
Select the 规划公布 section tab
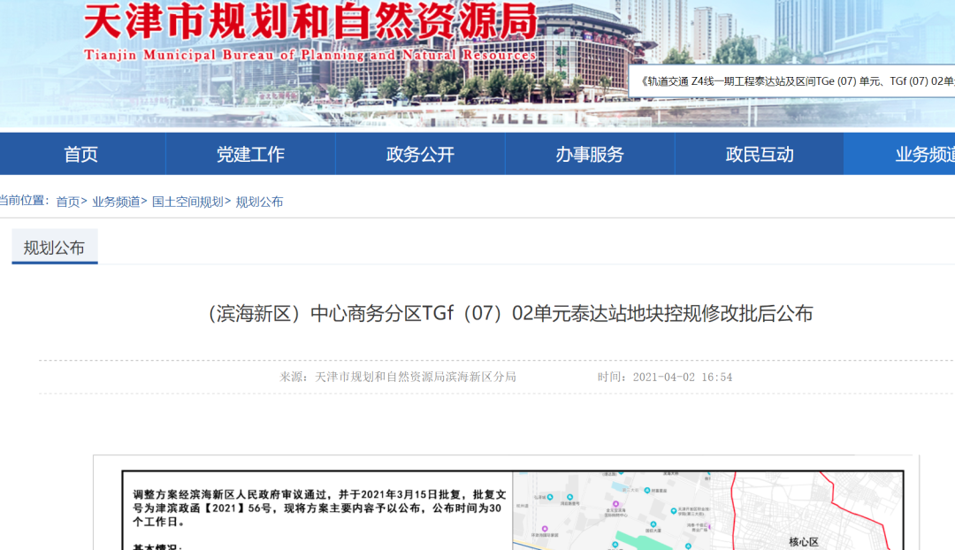click(x=54, y=247)
